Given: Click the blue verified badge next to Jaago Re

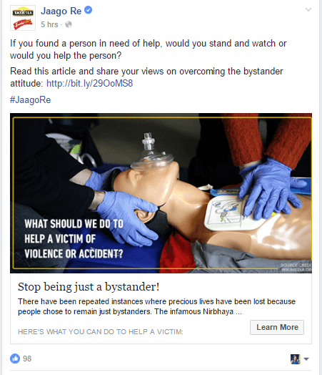Looking at the screenshot, I should click(89, 10).
